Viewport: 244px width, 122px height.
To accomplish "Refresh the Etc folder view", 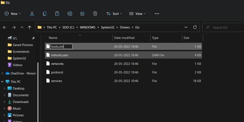I will pos(195,27).
